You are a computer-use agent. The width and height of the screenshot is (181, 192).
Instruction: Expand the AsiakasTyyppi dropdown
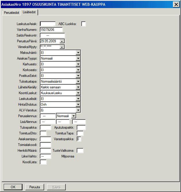pos(78,58)
